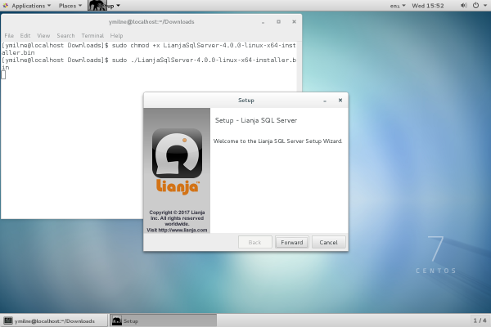The height and width of the screenshot is (327, 491).
Task: Click the volume icon in top panel
Action: click(x=464, y=6)
